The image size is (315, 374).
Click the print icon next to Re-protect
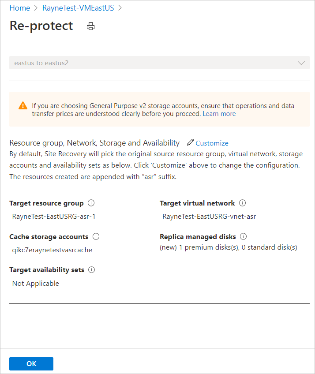coord(91,26)
